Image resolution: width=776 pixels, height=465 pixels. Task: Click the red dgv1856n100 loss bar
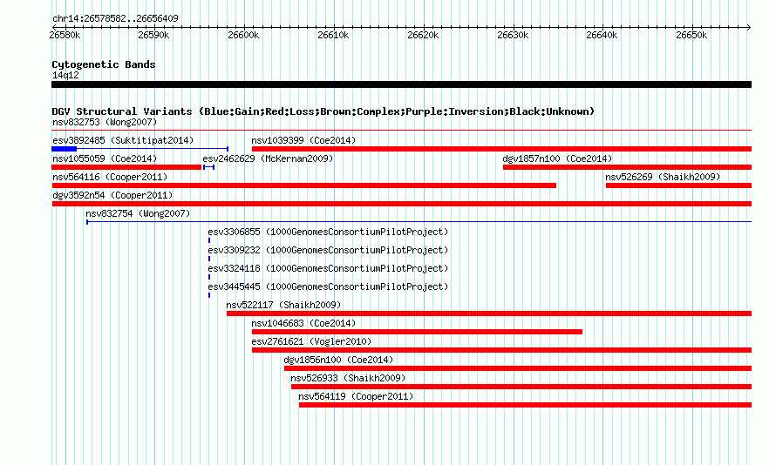tap(518, 368)
